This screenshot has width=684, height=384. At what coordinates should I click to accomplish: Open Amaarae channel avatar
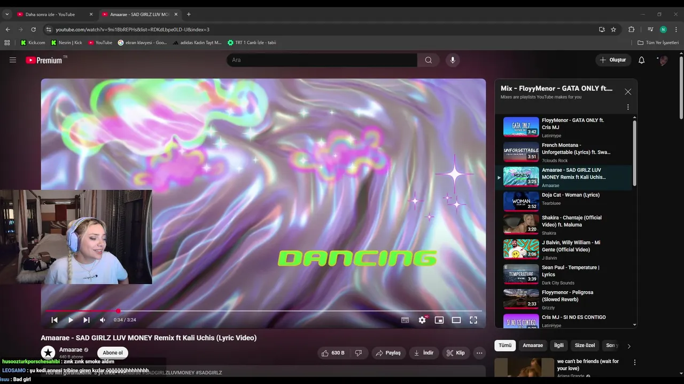coord(48,353)
